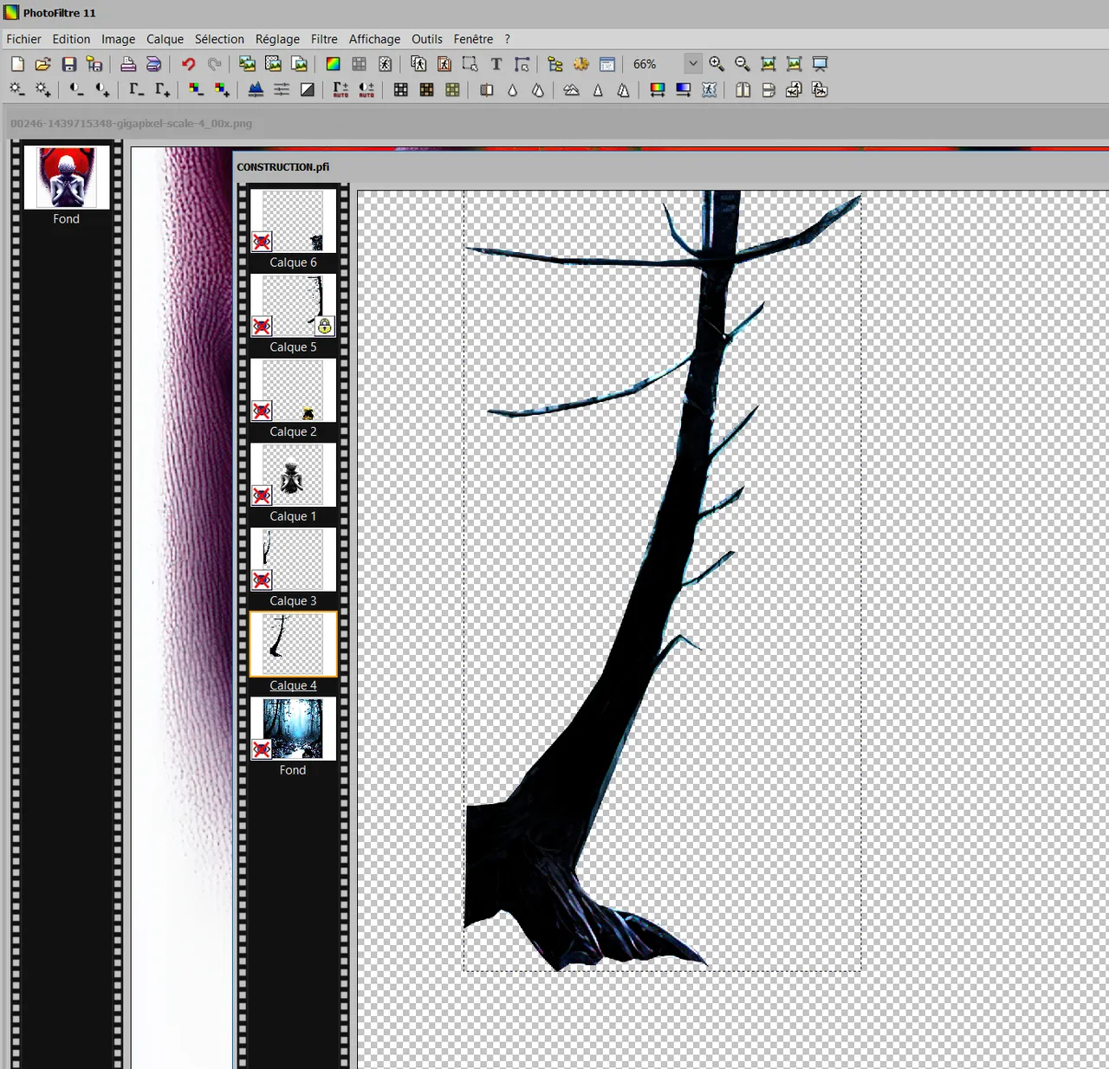
Task: Toggle the lock icon on Calque 5
Action: (x=324, y=326)
